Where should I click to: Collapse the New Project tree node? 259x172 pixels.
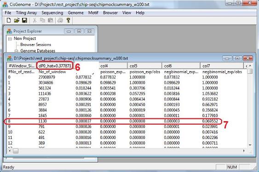[10, 39]
